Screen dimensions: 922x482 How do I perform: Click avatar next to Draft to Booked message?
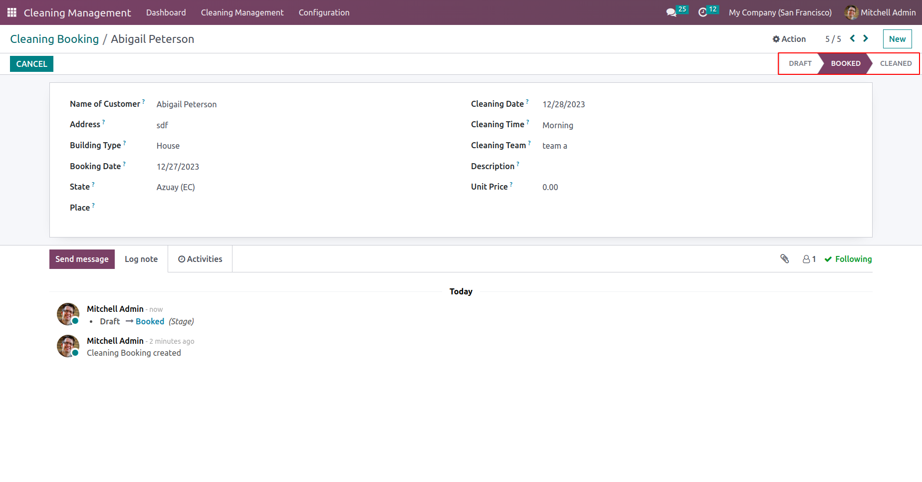[68, 314]
